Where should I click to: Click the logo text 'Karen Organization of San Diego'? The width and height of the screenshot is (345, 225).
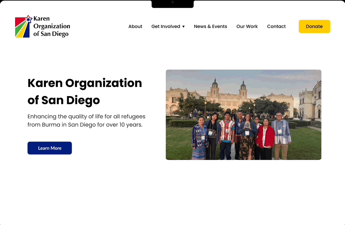coord(52,27)
